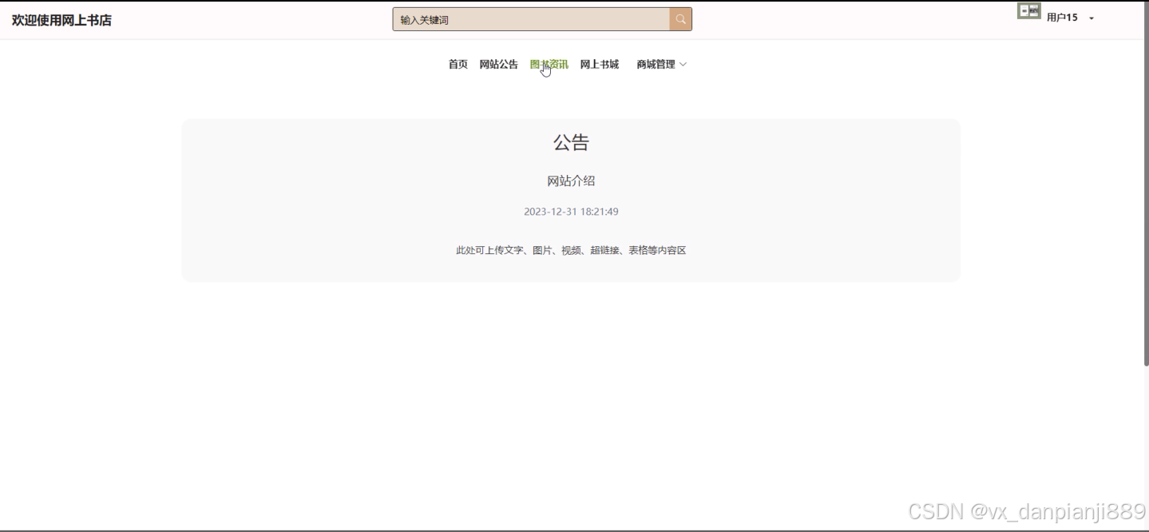The height and width of the screenshot is (532, 1149).
Task: Click the search magnifier button
Action: (680, 19)
